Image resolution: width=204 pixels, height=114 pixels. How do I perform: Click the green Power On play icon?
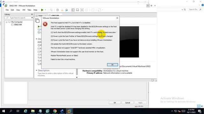[42, 10]
